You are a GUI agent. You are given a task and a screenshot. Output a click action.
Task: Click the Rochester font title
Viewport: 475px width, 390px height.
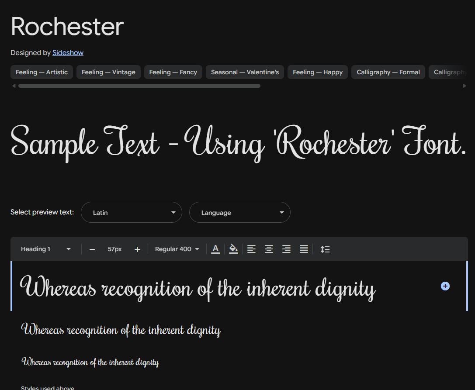coord(67,27)
